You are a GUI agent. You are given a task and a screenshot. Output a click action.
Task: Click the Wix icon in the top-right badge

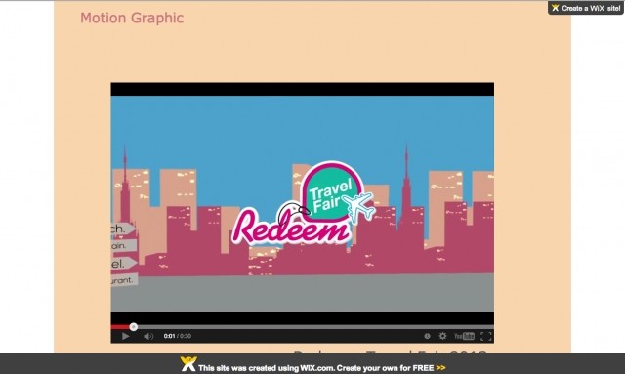pyautogui.click(x=556, y=8)
